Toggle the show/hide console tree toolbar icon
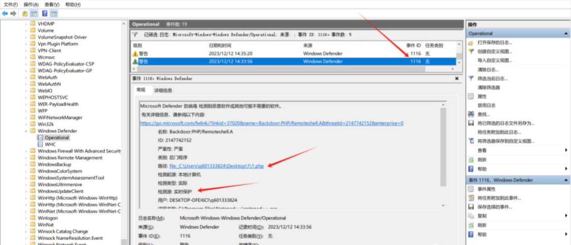 [34, 14]
